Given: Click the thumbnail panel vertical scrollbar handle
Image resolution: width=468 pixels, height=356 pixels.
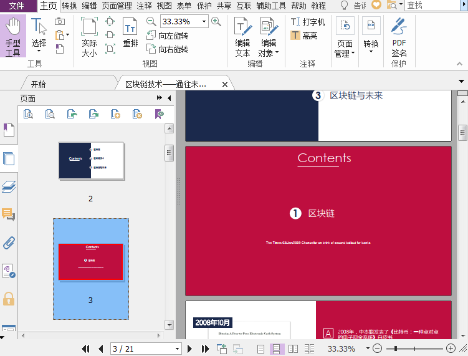Looking at the screenshot, I should 170,153.
